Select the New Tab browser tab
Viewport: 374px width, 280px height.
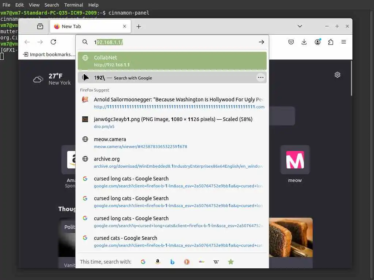tap(91, 26)
